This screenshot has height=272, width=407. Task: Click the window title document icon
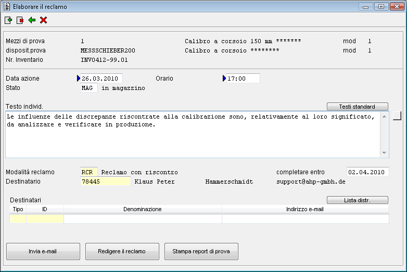coord(7,6)
